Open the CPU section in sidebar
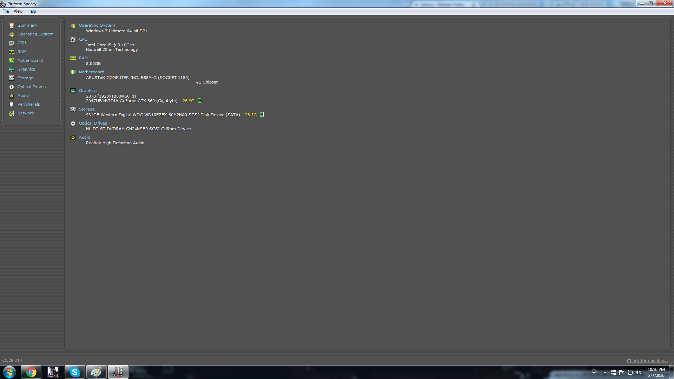The height and width of the screenshot is (379, 674). [x=22, y=43]
